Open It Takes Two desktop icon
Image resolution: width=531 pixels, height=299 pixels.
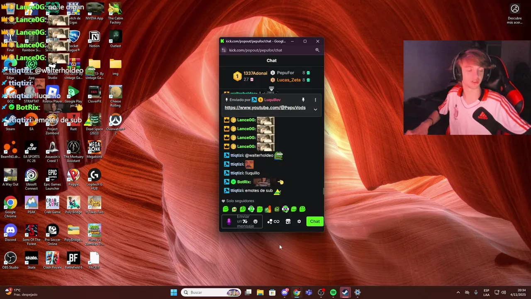pyautogui.click(x=94, y=205)
